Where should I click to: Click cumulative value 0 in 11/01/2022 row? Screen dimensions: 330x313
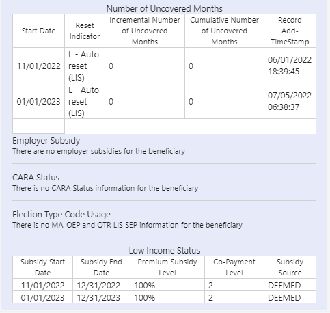[x=191, y=66]
